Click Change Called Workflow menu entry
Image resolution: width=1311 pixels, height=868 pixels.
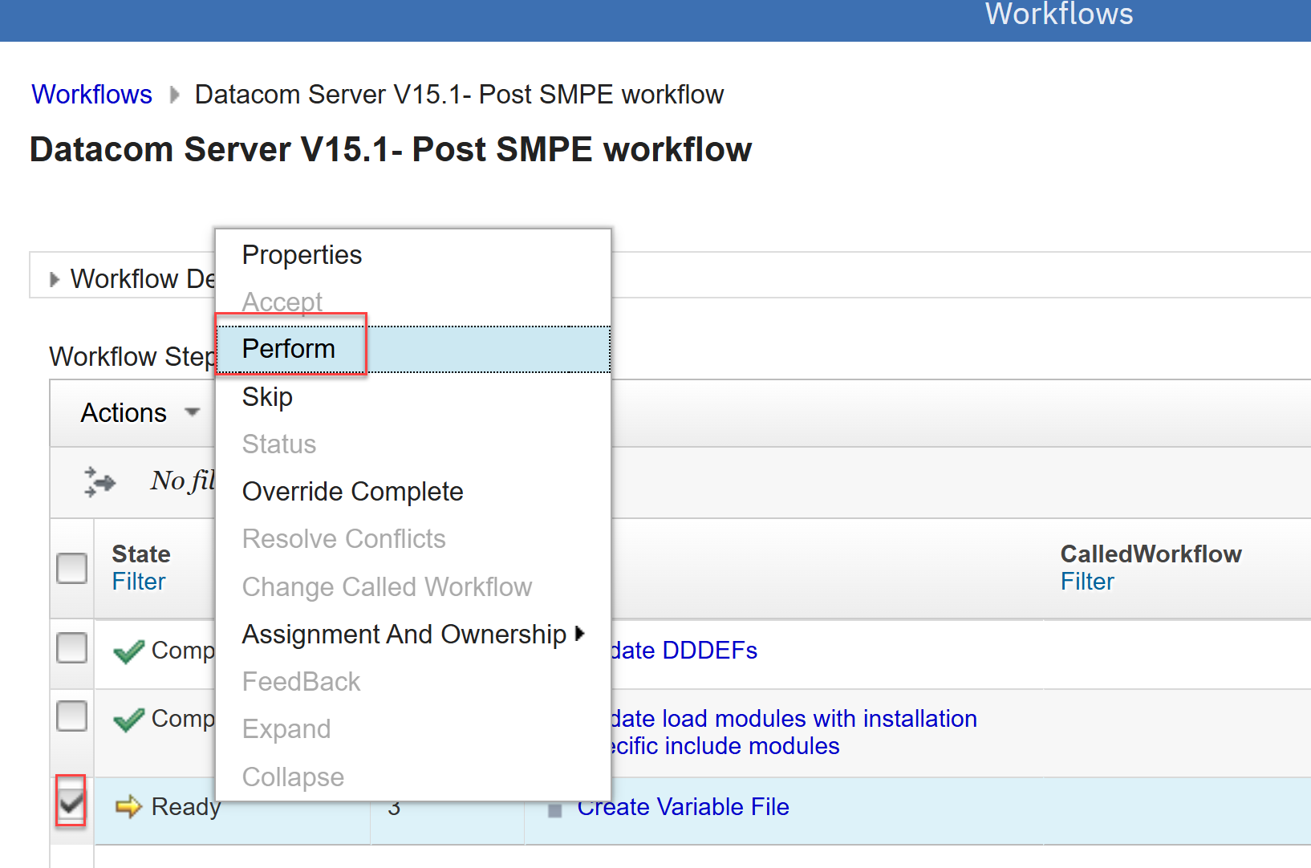click(x=413, y=587)
